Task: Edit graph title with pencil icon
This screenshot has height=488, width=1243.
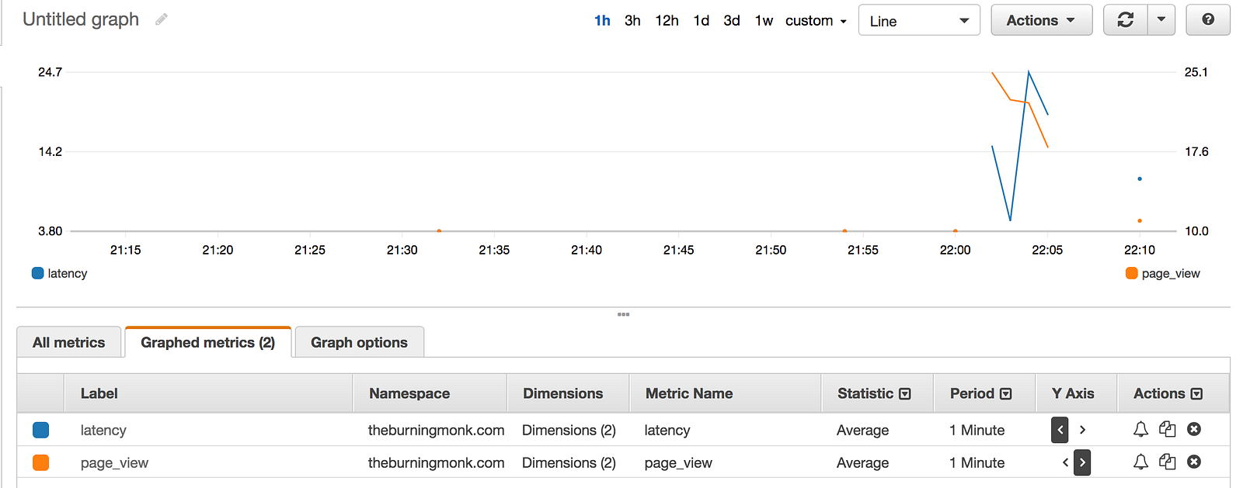Action: pyautogui.click(x=162, y=19)
